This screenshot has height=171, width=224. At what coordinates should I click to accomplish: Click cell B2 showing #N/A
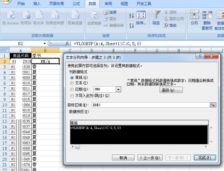click(x=45, y=61)
